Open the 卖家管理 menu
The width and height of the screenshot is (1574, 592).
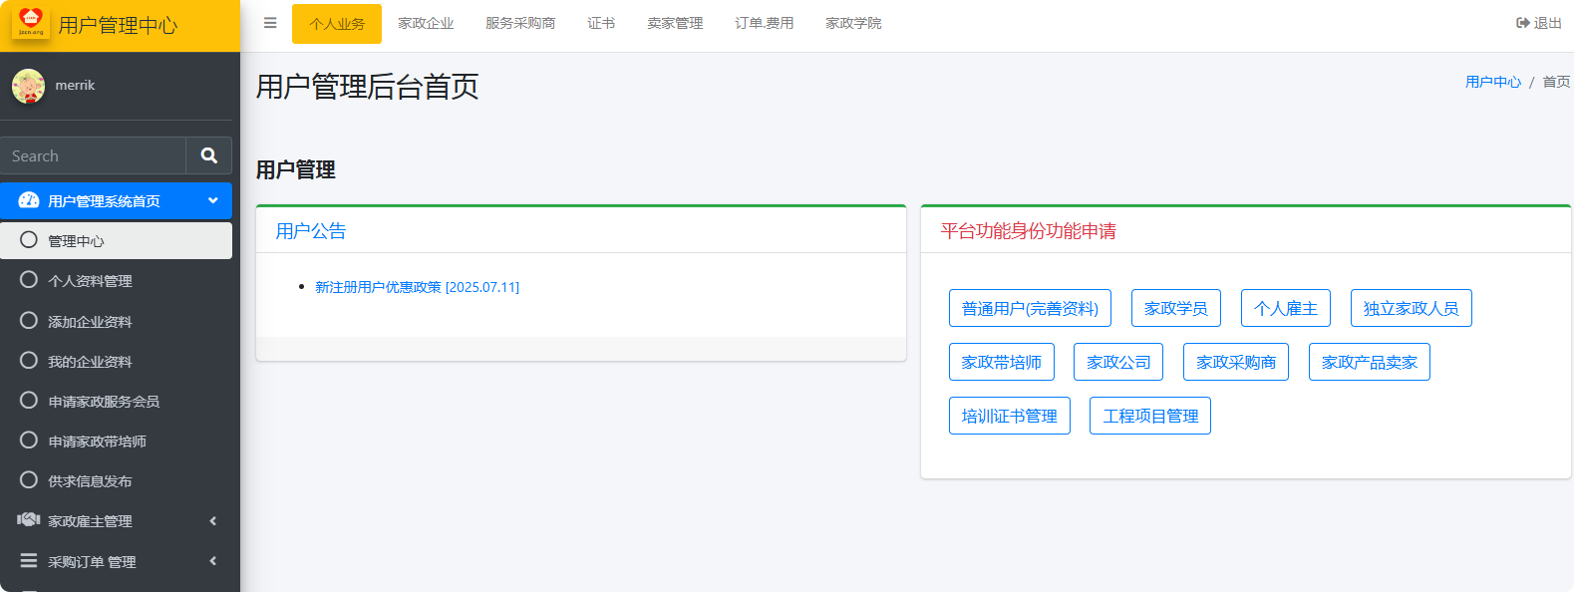point(675,23)
